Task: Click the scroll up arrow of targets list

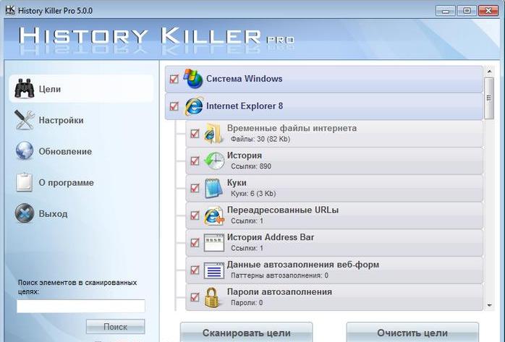Action: [x=489, y=71]
